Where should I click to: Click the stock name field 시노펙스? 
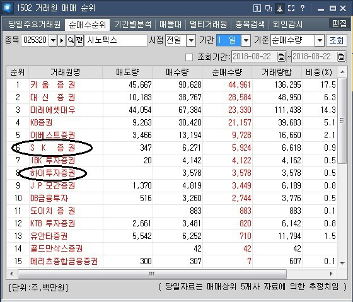click(116, 40)
